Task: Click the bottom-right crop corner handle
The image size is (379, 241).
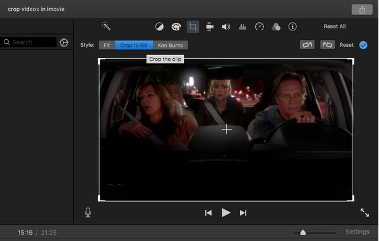Action: click(x=351, y=199)
